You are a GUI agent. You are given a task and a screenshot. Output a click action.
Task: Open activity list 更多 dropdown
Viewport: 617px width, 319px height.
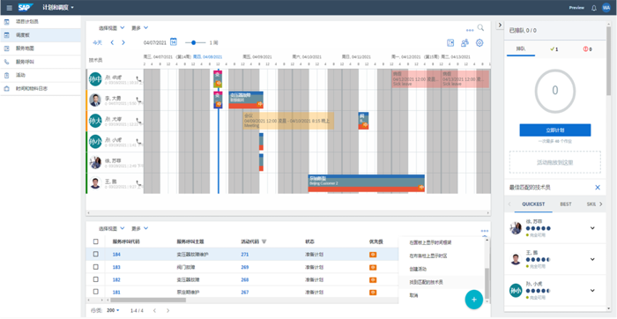click(139, 228)
